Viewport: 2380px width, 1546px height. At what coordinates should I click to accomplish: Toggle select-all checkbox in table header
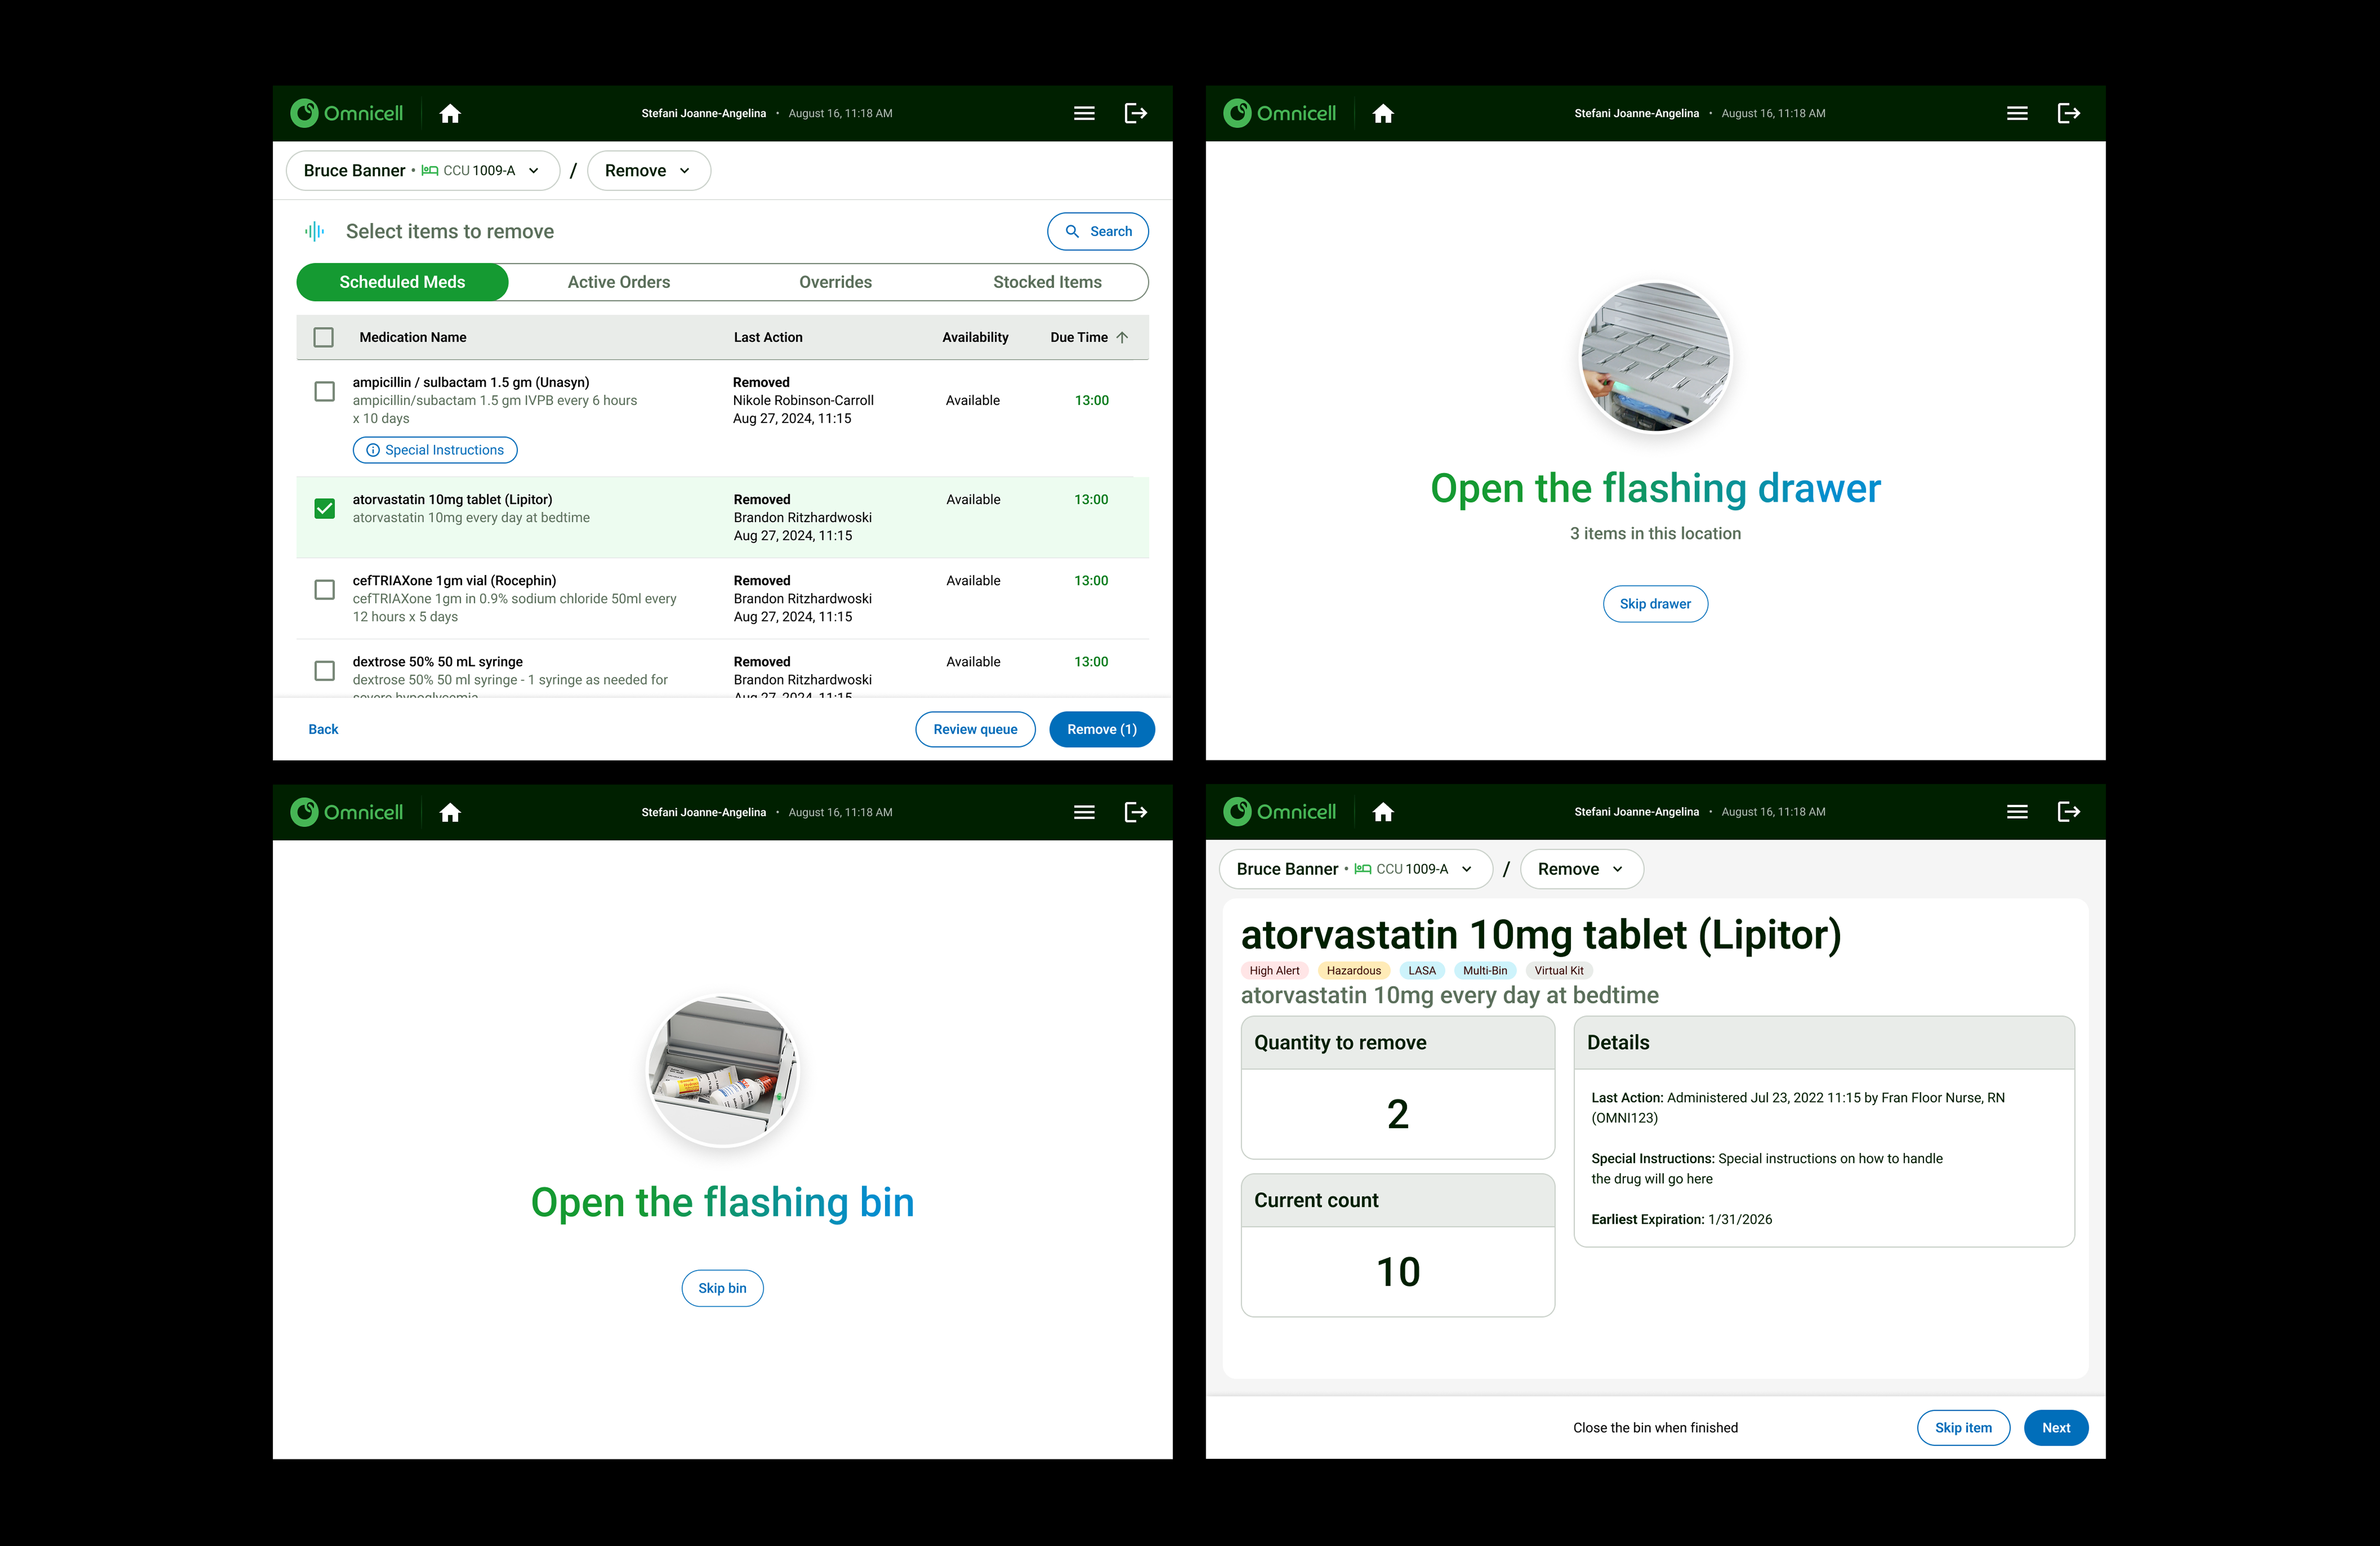(x=323, y=338)
